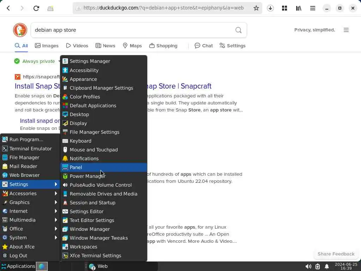The image size is (361, 271).
Task: Open tab overview grid icon
Action: (x=284, y=8)
